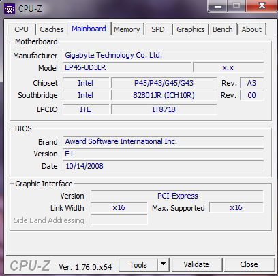
Task: Click the Link Width label
Action: (x=67, y=208)
